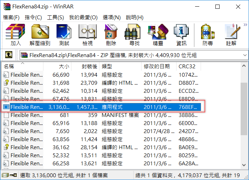Open the 選項(N) menu
The width and height of the screenshot is (249, 180).
point(112,17)
